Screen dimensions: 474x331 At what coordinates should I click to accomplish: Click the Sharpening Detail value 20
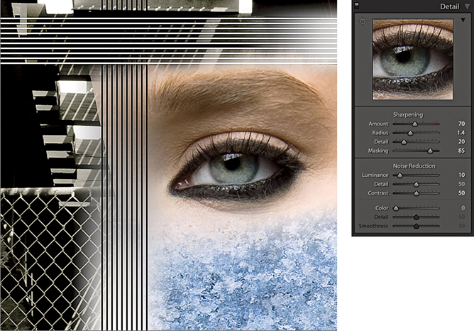click(x=461, y=141)
